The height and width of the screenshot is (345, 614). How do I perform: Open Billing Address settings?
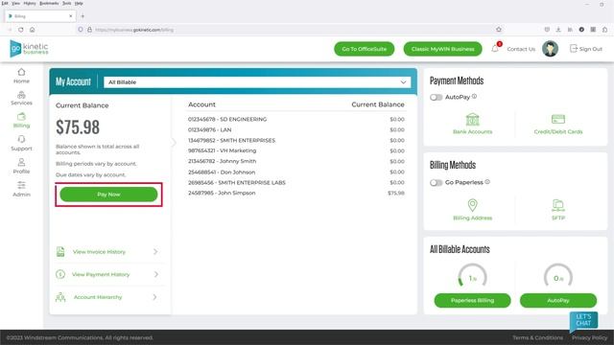(x=472, y=210)
